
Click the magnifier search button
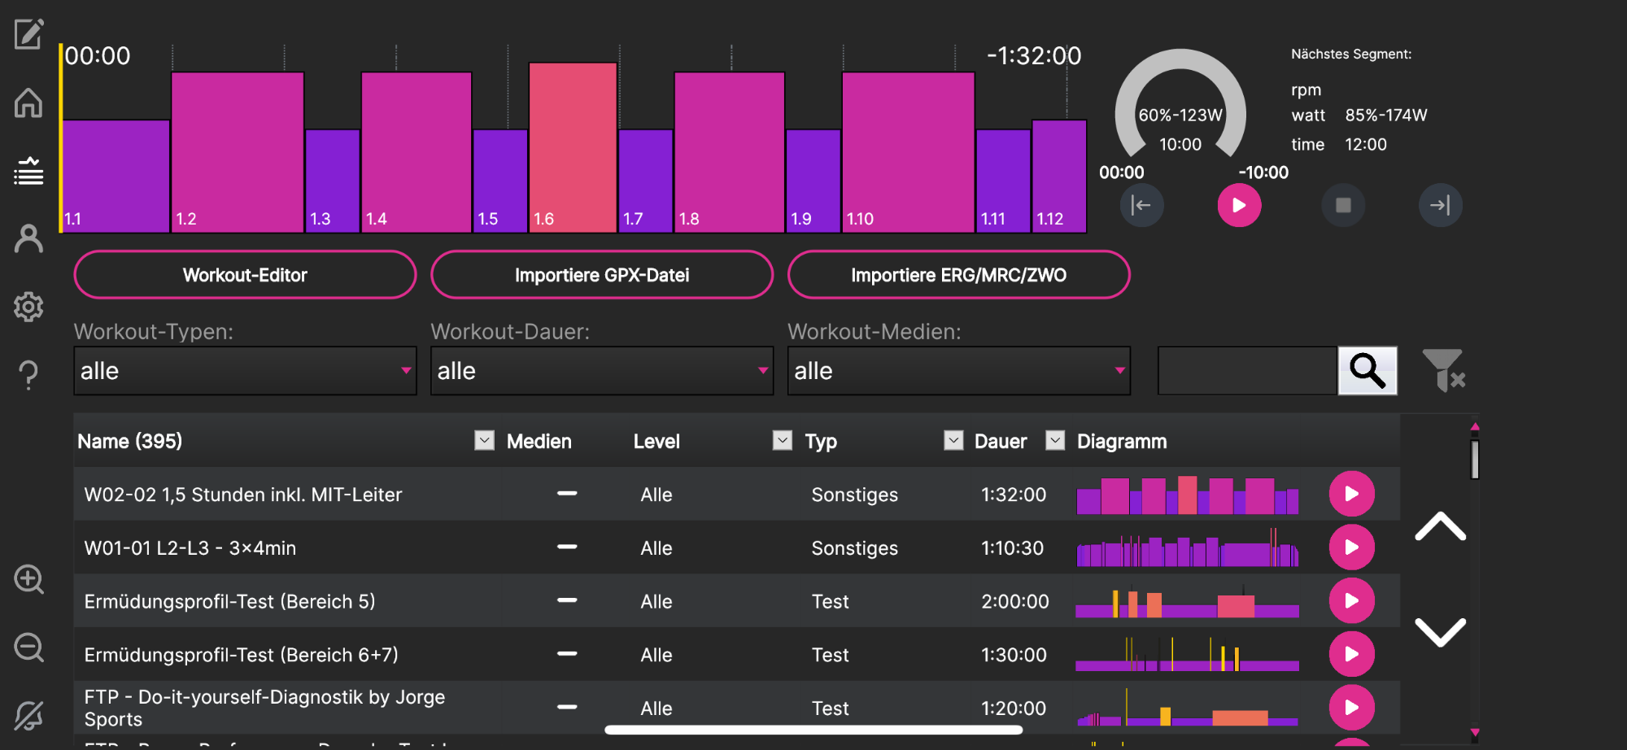pyautogui.click(x=1367, y=371)
